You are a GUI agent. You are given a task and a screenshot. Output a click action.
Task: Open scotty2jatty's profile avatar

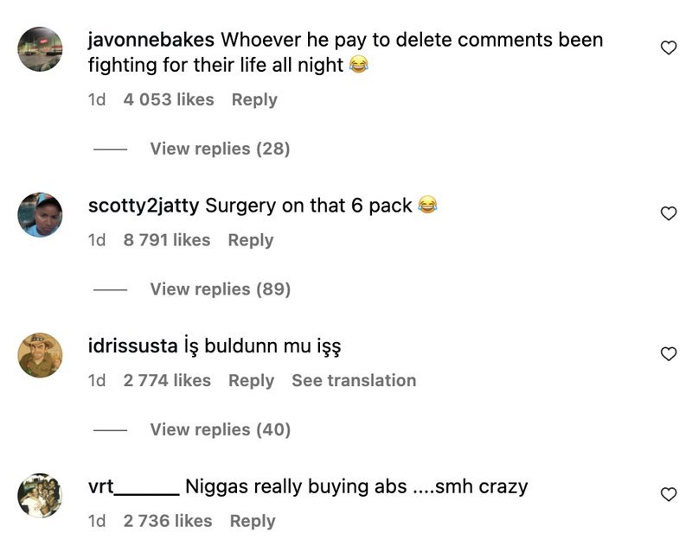(40, 215)
